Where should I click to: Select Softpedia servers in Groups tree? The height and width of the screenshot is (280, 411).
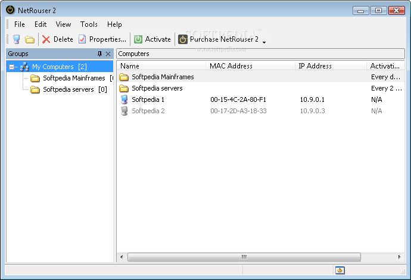pos(68,89)
